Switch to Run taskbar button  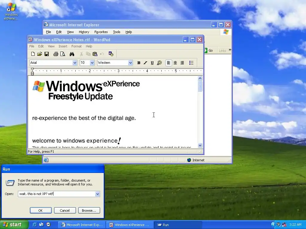click(x=178, y=225)
